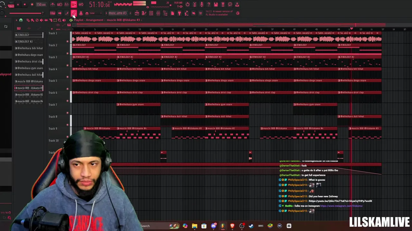This screenshot has height=231, width=412.
Task: Mute Track 1 using its dot
Action: (68, 41)
